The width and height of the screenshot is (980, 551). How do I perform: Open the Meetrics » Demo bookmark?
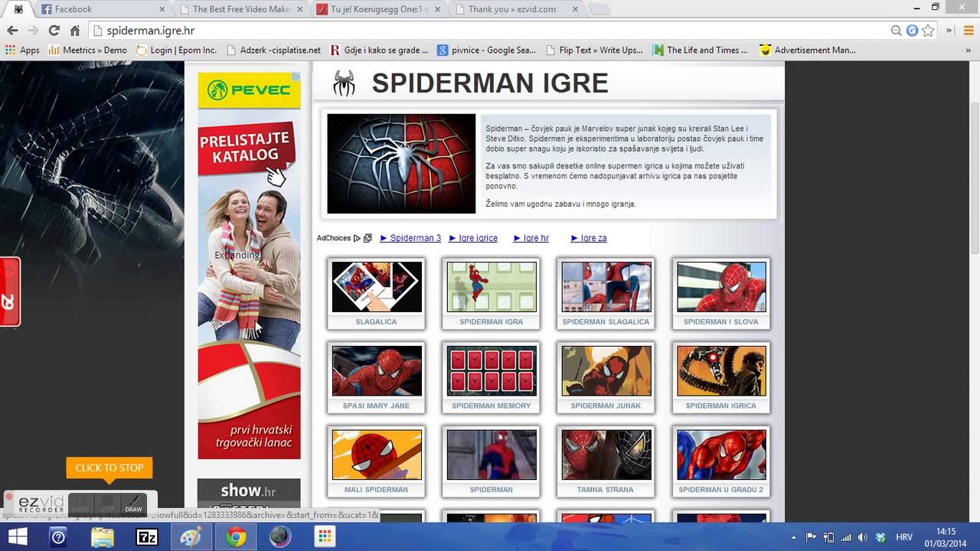coord(87,50)
